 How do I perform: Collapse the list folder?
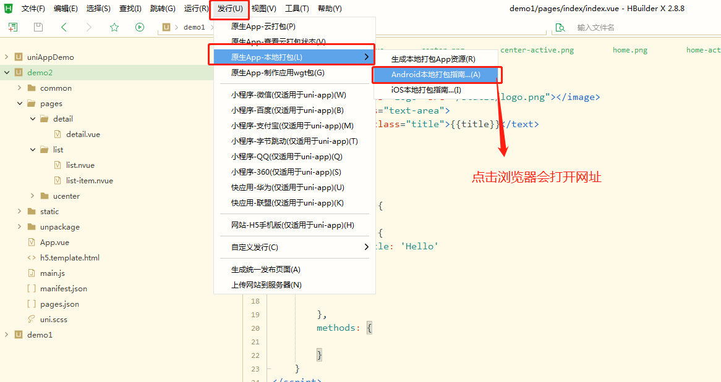pyautogui.click(x=33, y=149)
